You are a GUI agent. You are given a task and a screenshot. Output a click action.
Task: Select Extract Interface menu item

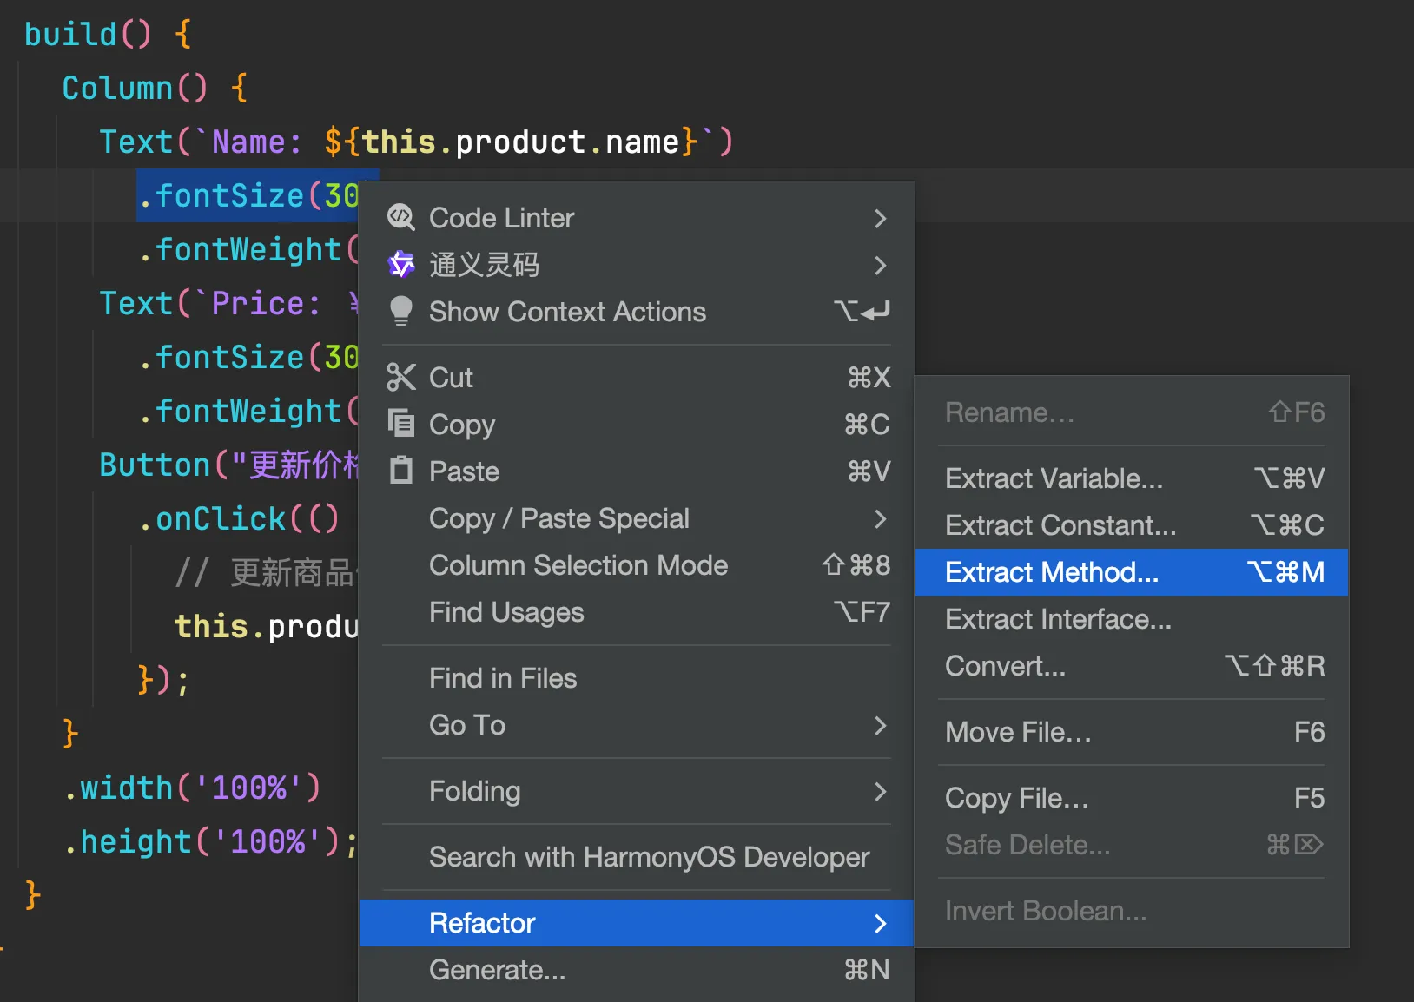tap(1057, 619)
